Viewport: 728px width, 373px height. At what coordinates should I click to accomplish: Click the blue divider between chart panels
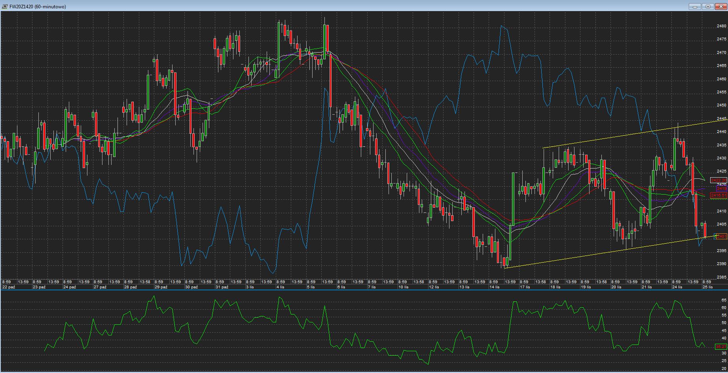(x=364, y=290)
